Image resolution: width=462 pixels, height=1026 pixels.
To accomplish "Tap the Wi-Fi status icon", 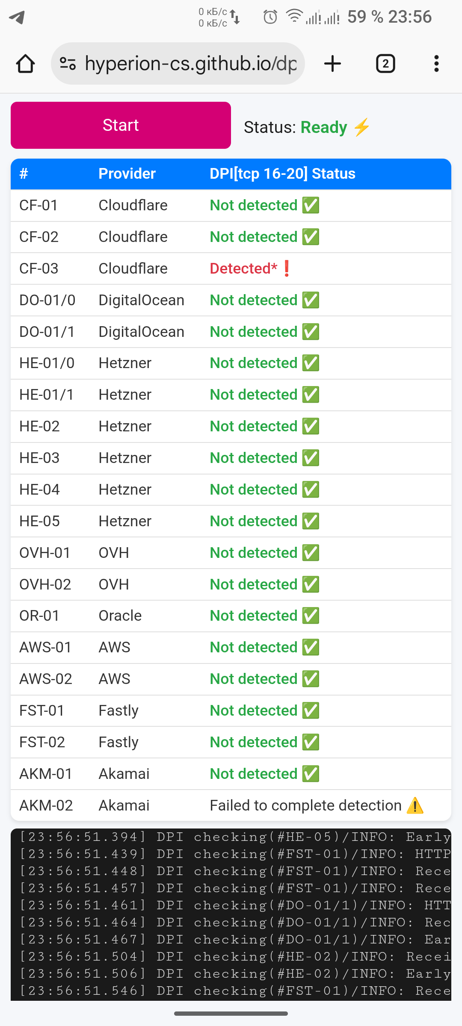I will coord(294,16).
